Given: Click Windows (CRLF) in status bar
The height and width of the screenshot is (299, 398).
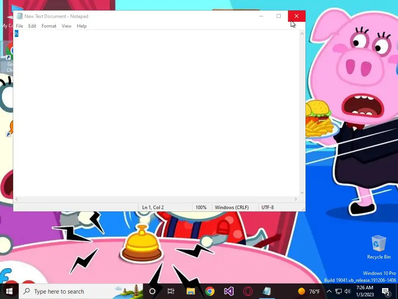Looking at the screenshot, I should [232, 207].
